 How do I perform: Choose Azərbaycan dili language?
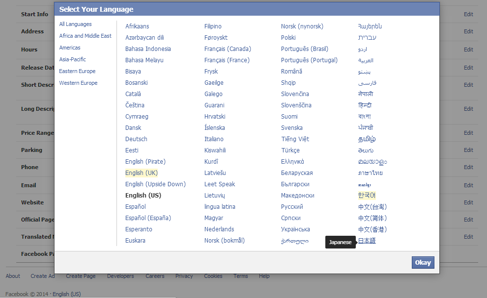pos(144,37)
